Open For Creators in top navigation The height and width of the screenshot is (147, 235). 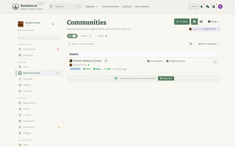pos(142,7)
